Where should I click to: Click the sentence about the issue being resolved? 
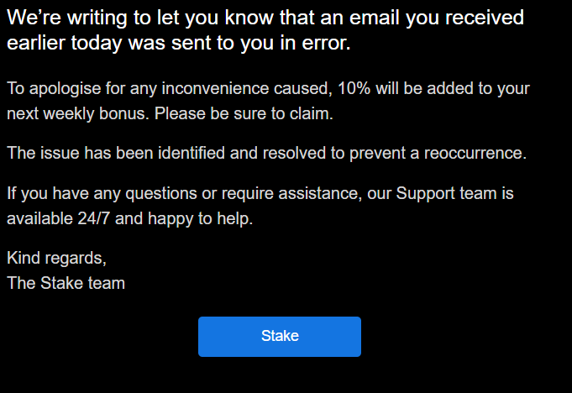[266, 154]
